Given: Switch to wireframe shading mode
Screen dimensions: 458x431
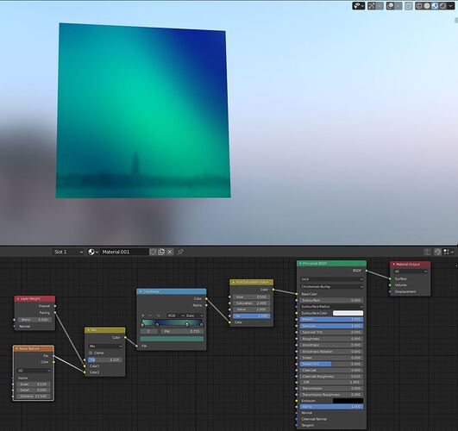Looking at the screenshot, I should tap(419, 6).
